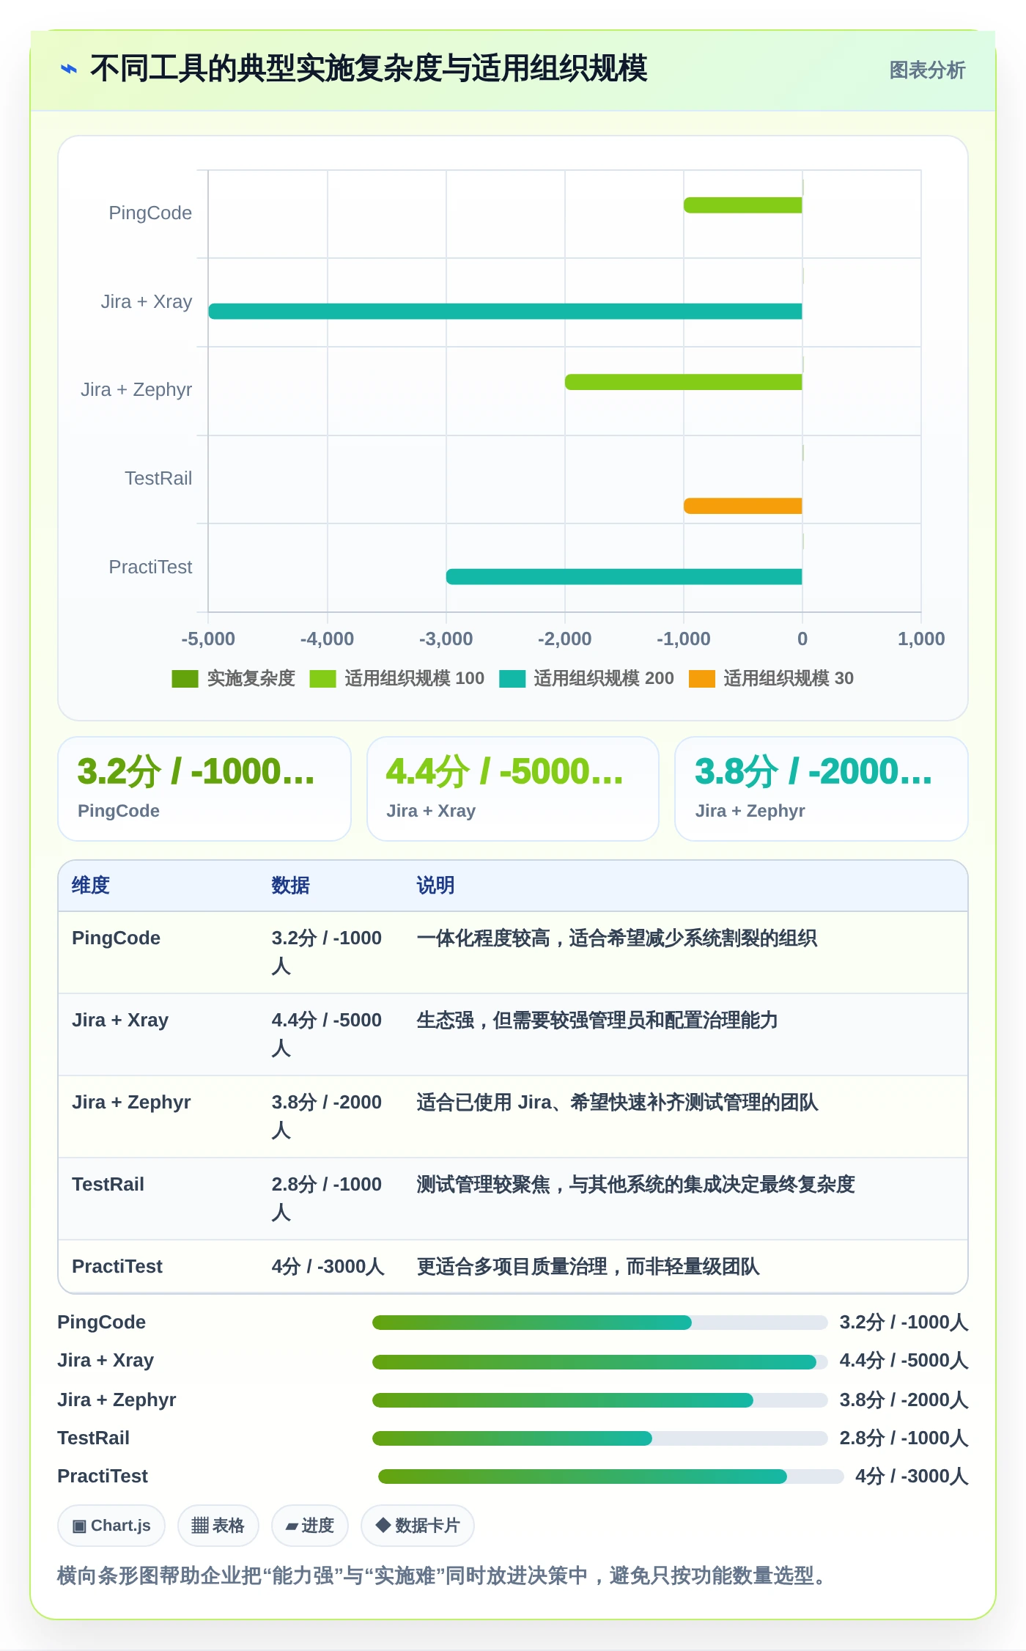This screenshot has height=1651, width=1026.
Task: Click the blue lightning icon beside title
Action: click(x=69, y=70)
